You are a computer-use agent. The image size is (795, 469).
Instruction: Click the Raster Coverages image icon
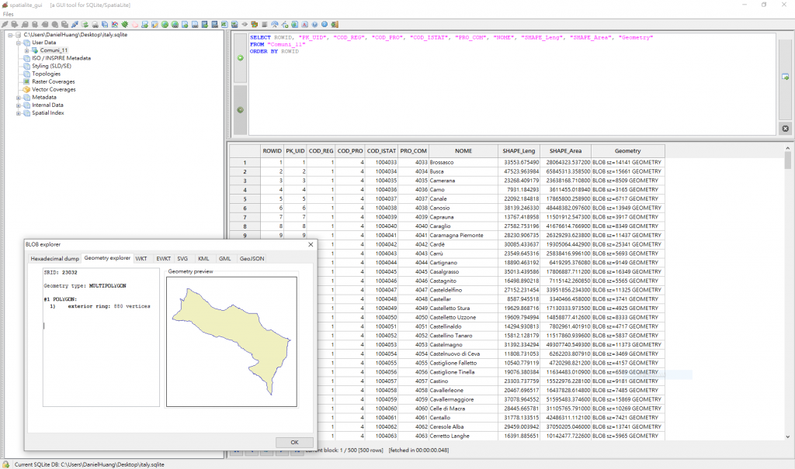click(26, 81)
